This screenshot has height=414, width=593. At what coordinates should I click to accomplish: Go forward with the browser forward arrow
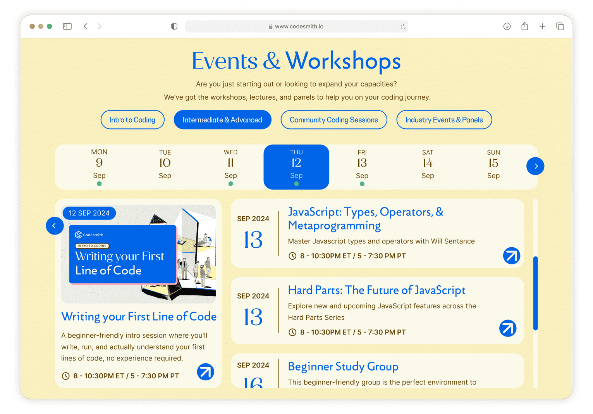click(x=100, y=26)
